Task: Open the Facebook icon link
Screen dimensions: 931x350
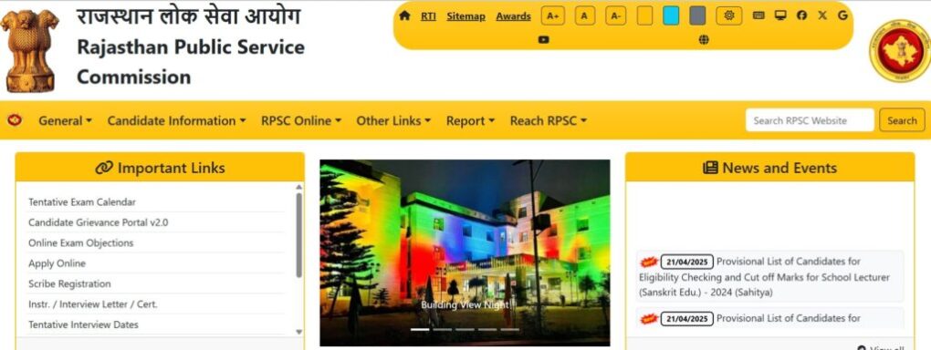Action: [801, 16]
